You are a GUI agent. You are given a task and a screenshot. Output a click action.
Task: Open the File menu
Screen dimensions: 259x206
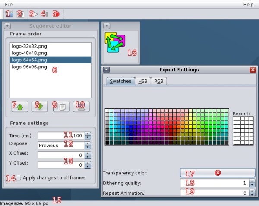pos(9,4)
